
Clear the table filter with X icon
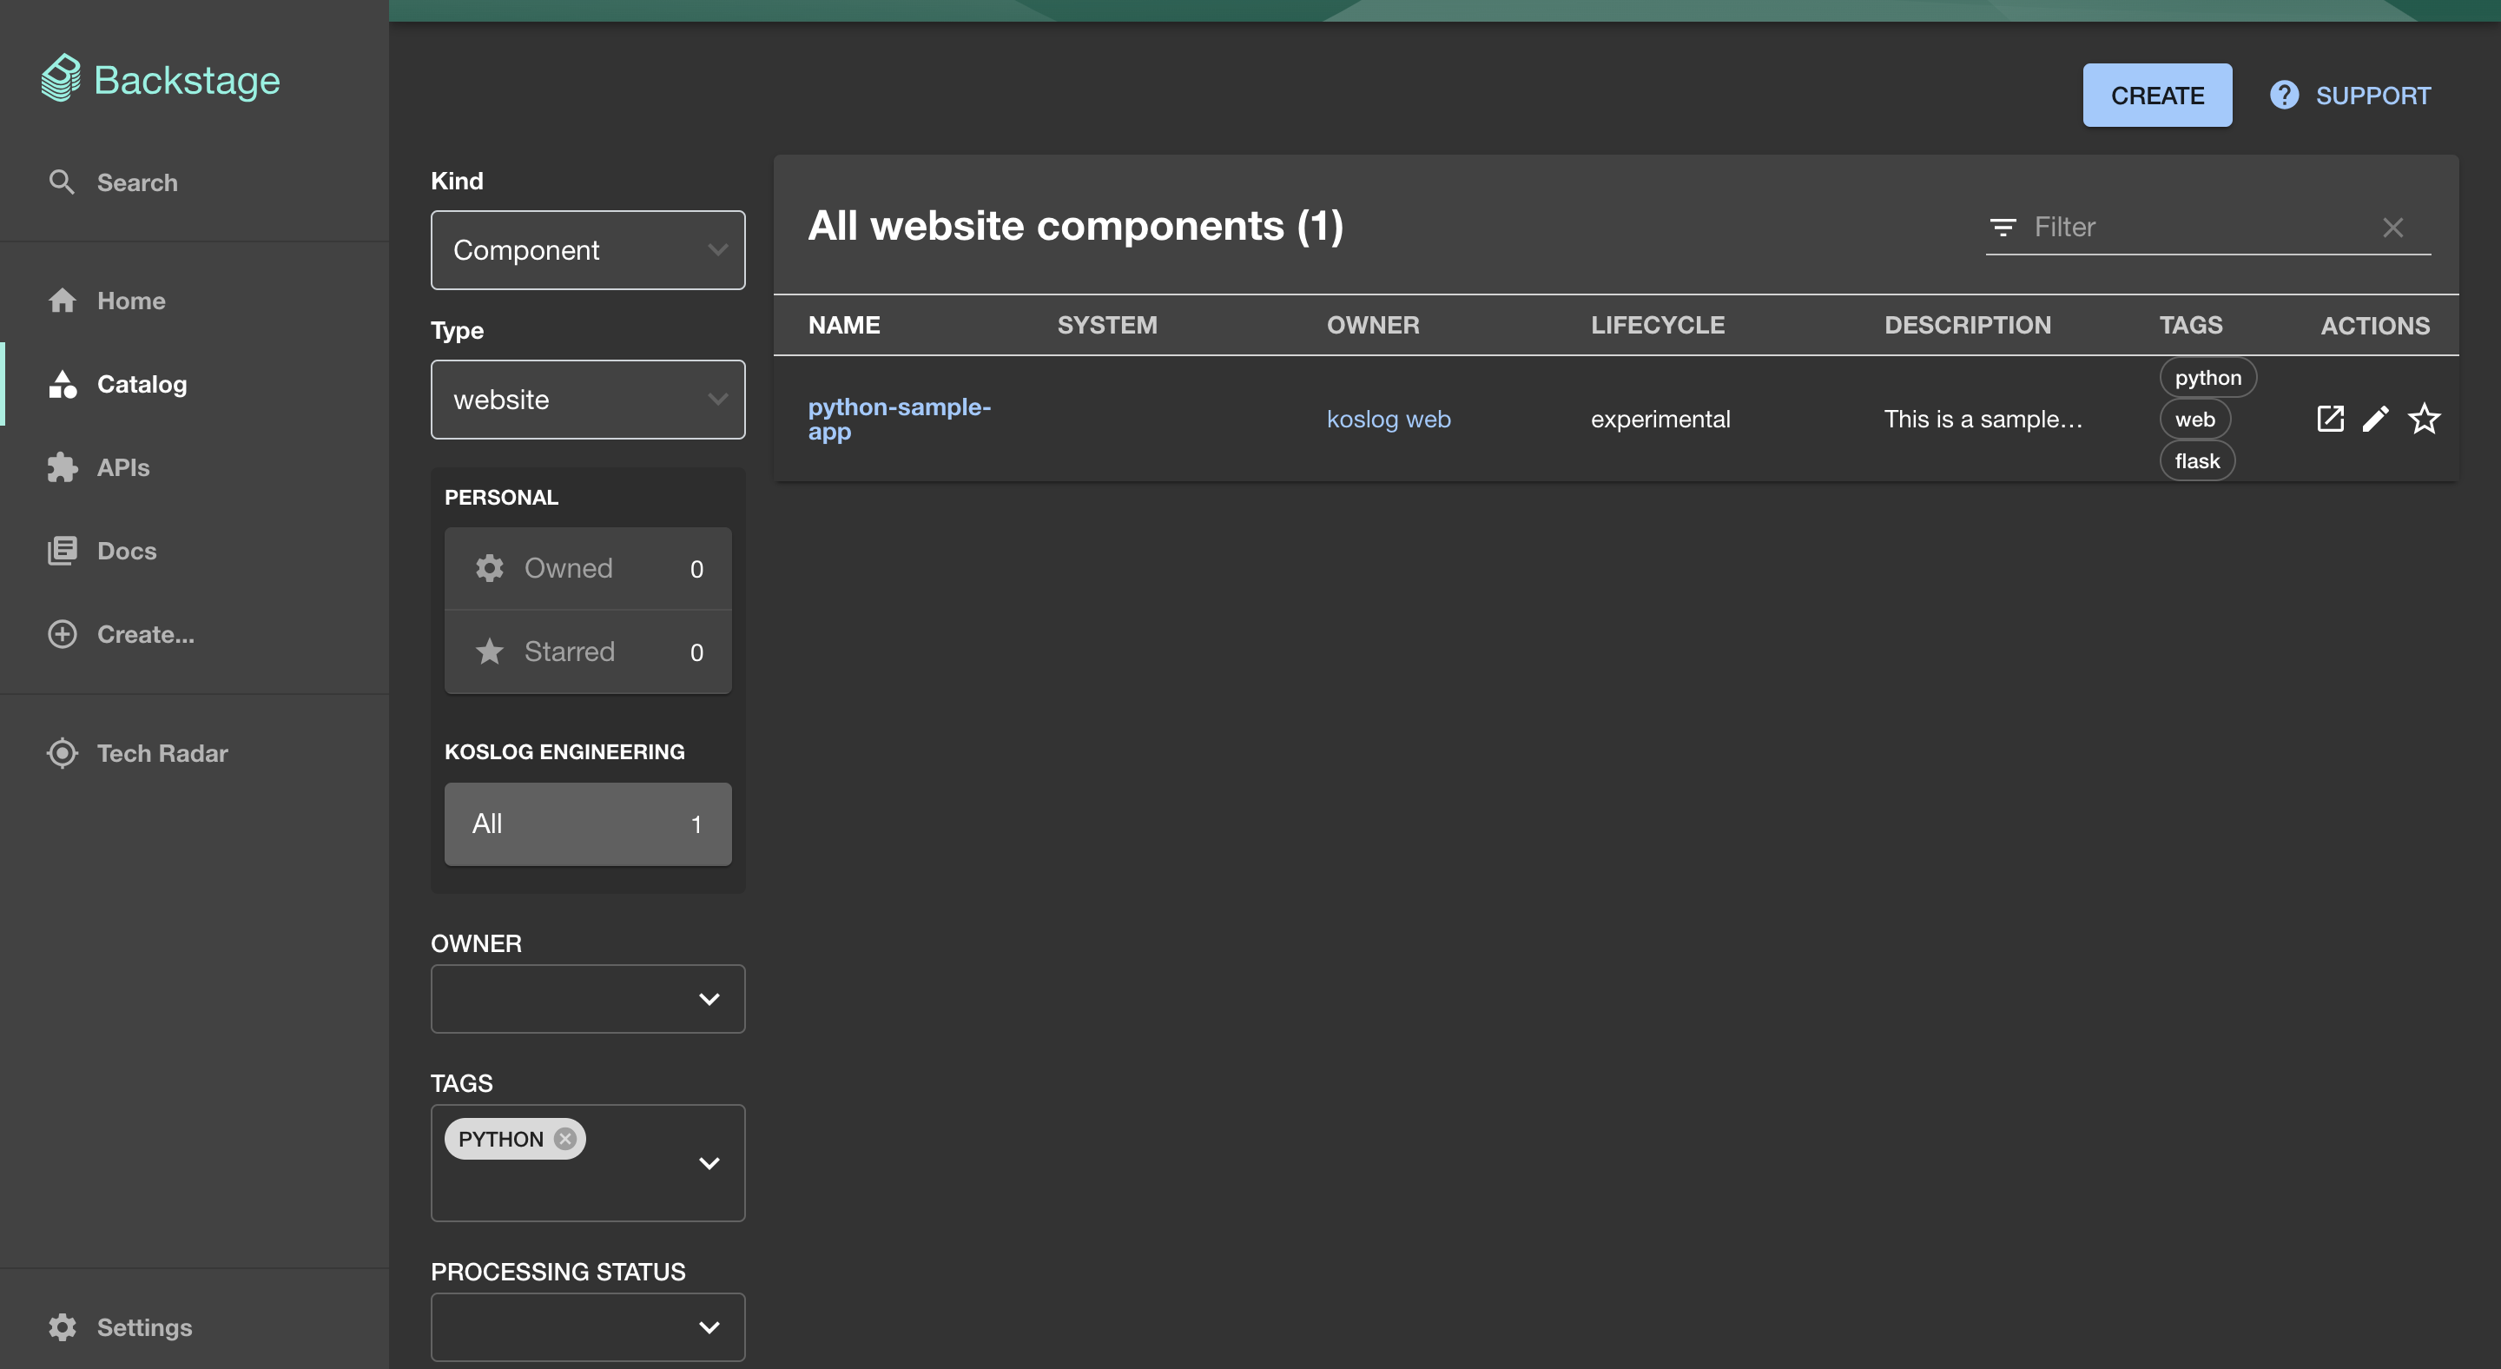tap(2392, 228)
